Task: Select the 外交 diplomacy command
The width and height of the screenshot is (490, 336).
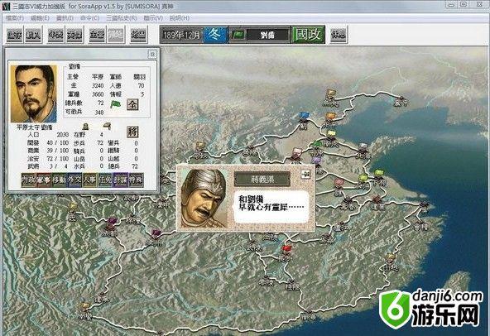Action: (x=74, y=180)
